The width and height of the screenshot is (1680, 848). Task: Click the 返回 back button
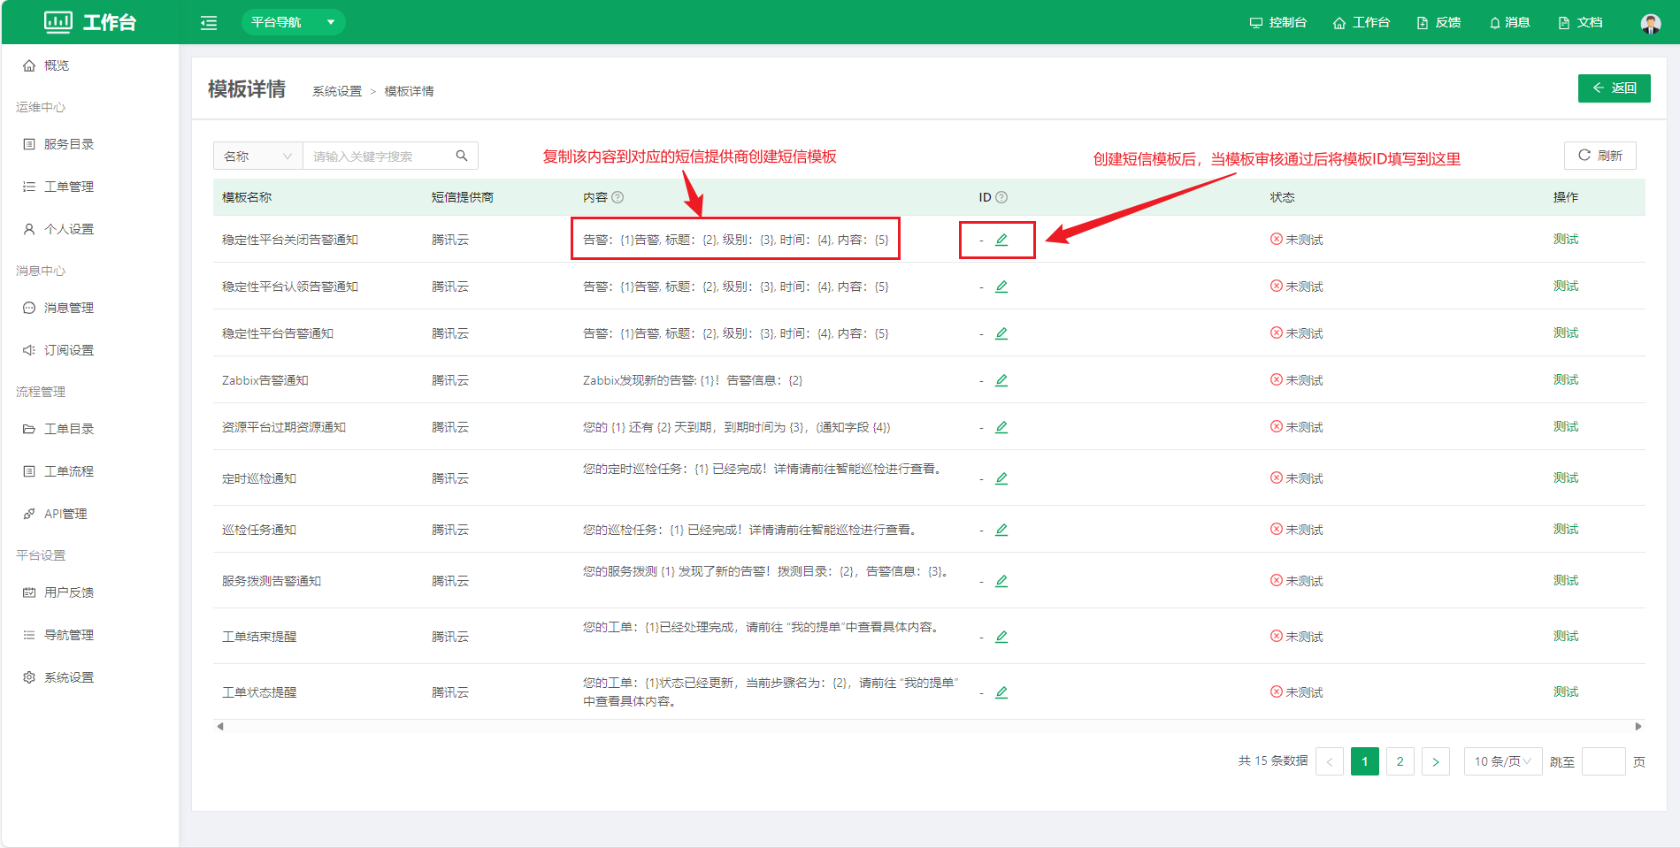point(1614,88)
